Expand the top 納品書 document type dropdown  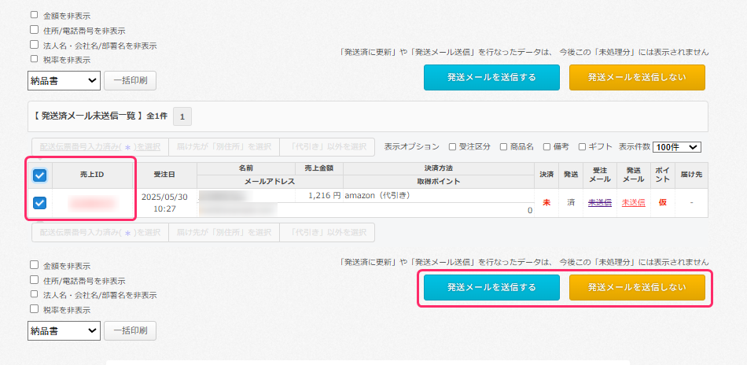click(x=64, y=80)
